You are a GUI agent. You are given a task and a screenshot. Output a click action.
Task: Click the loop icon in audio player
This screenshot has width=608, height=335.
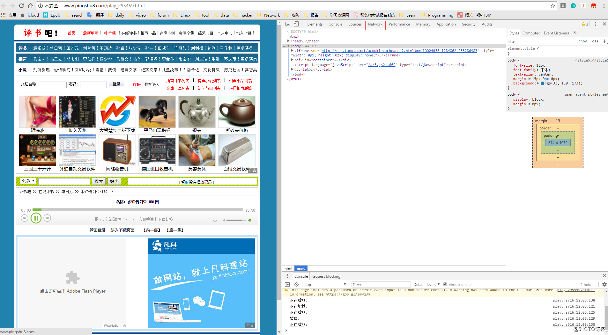[215, 221]
